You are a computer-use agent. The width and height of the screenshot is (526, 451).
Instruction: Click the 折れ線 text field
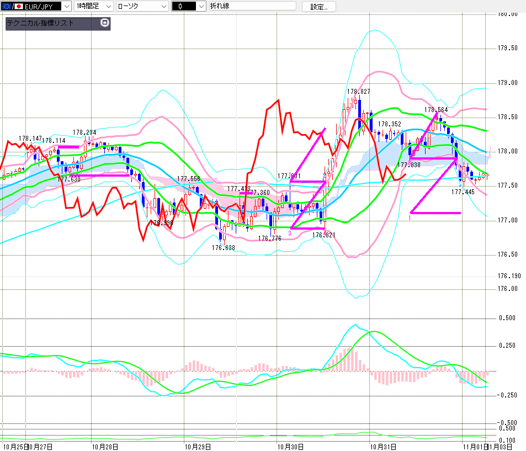point(254,7)
